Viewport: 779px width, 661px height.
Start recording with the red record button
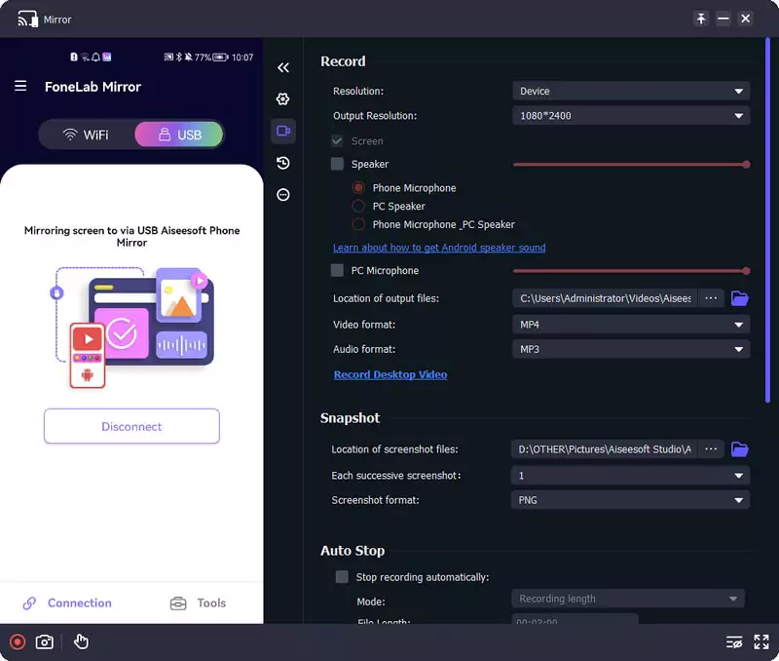tap(16, 642)
